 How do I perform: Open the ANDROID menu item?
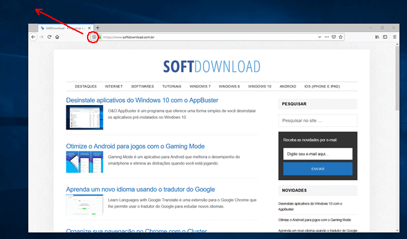click(287, 86)
